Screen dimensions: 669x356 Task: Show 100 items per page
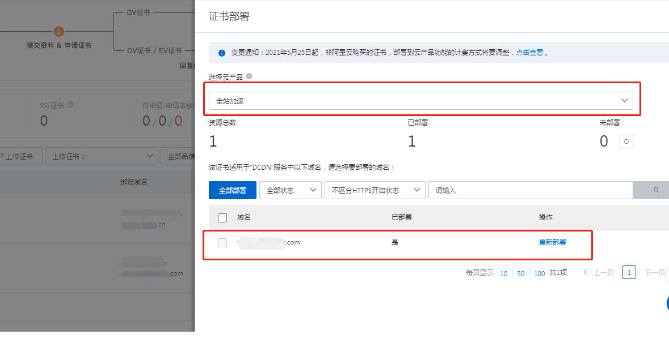[x=539, y=273]
